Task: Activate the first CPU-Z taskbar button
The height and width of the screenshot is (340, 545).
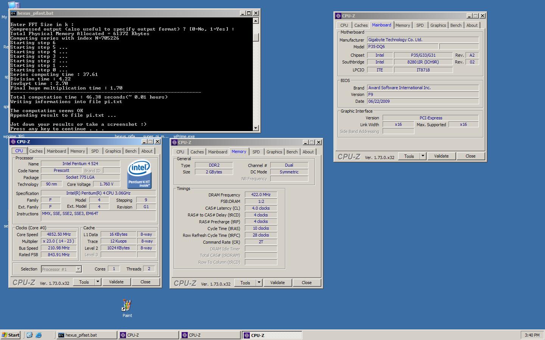Action: (x=149, y=335)
